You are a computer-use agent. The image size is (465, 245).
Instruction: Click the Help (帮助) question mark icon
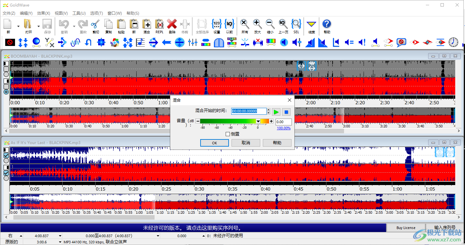pyautogui.click(x=327, y=24)
